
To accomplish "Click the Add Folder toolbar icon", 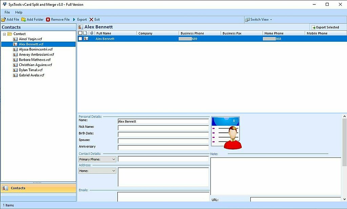I will coord(23,19).
